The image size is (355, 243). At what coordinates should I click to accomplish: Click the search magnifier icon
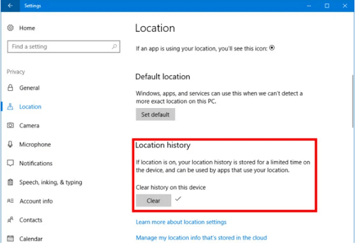[x=114, y=47]
